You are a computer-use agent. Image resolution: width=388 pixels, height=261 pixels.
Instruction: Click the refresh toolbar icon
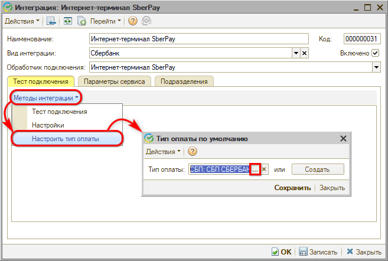click(x=67, y=21)
